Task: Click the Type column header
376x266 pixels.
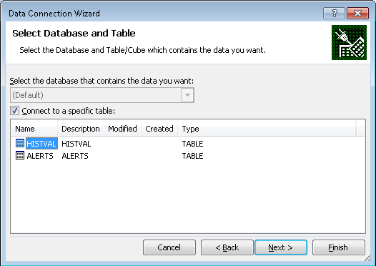Action: [x=267, y=129]
